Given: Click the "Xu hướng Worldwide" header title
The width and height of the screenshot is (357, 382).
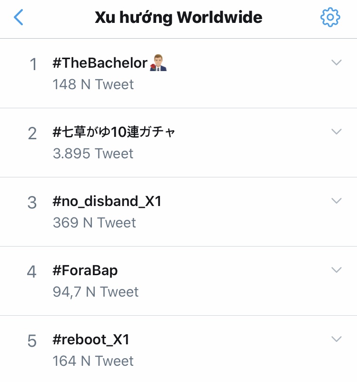Looking at the screenshot, I should coord(178,18).
